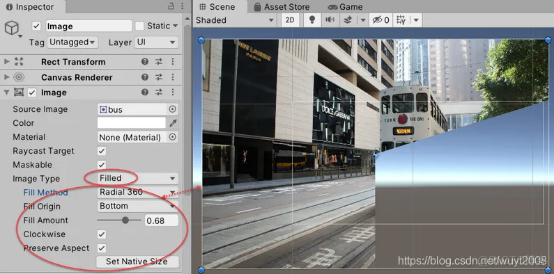Open Image component more options menu

click(173, 92)
